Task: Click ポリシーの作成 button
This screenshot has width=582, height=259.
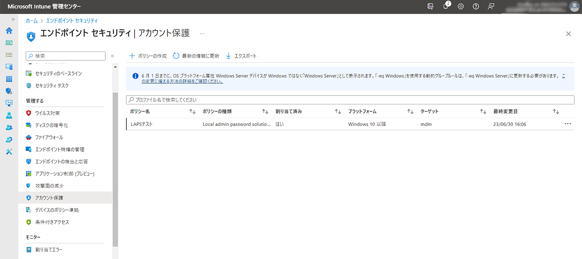Action: 148,56
